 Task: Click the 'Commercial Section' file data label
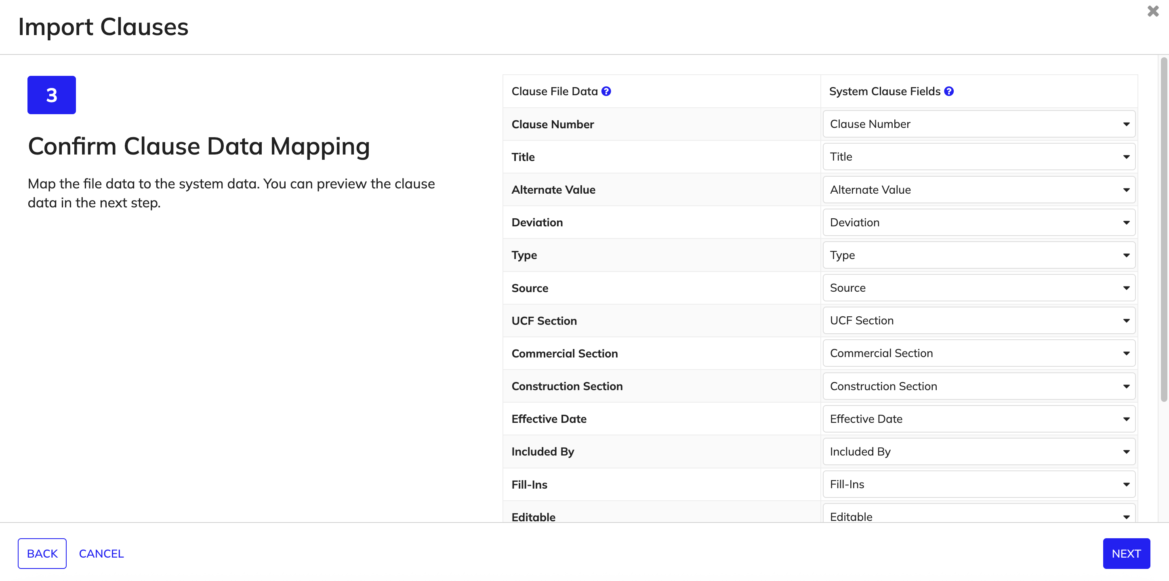coord(565,353)
